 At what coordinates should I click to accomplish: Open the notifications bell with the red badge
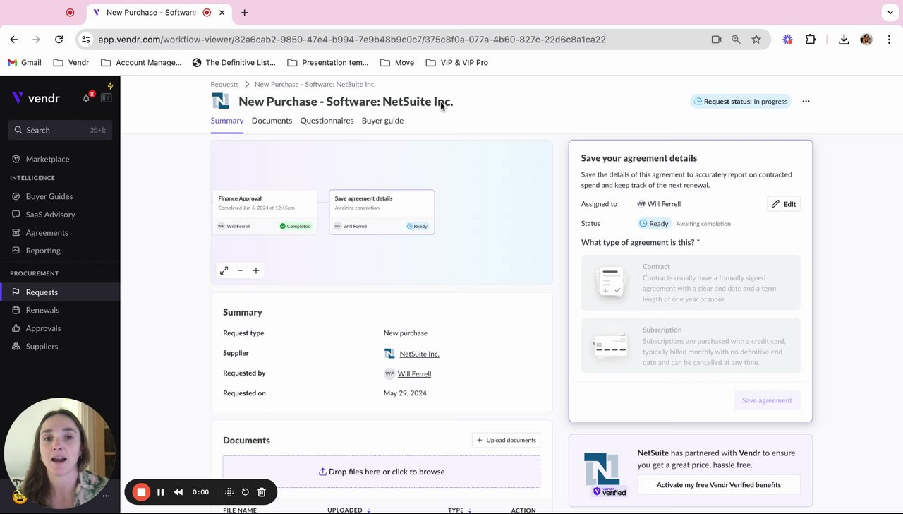tap(87, 97)
